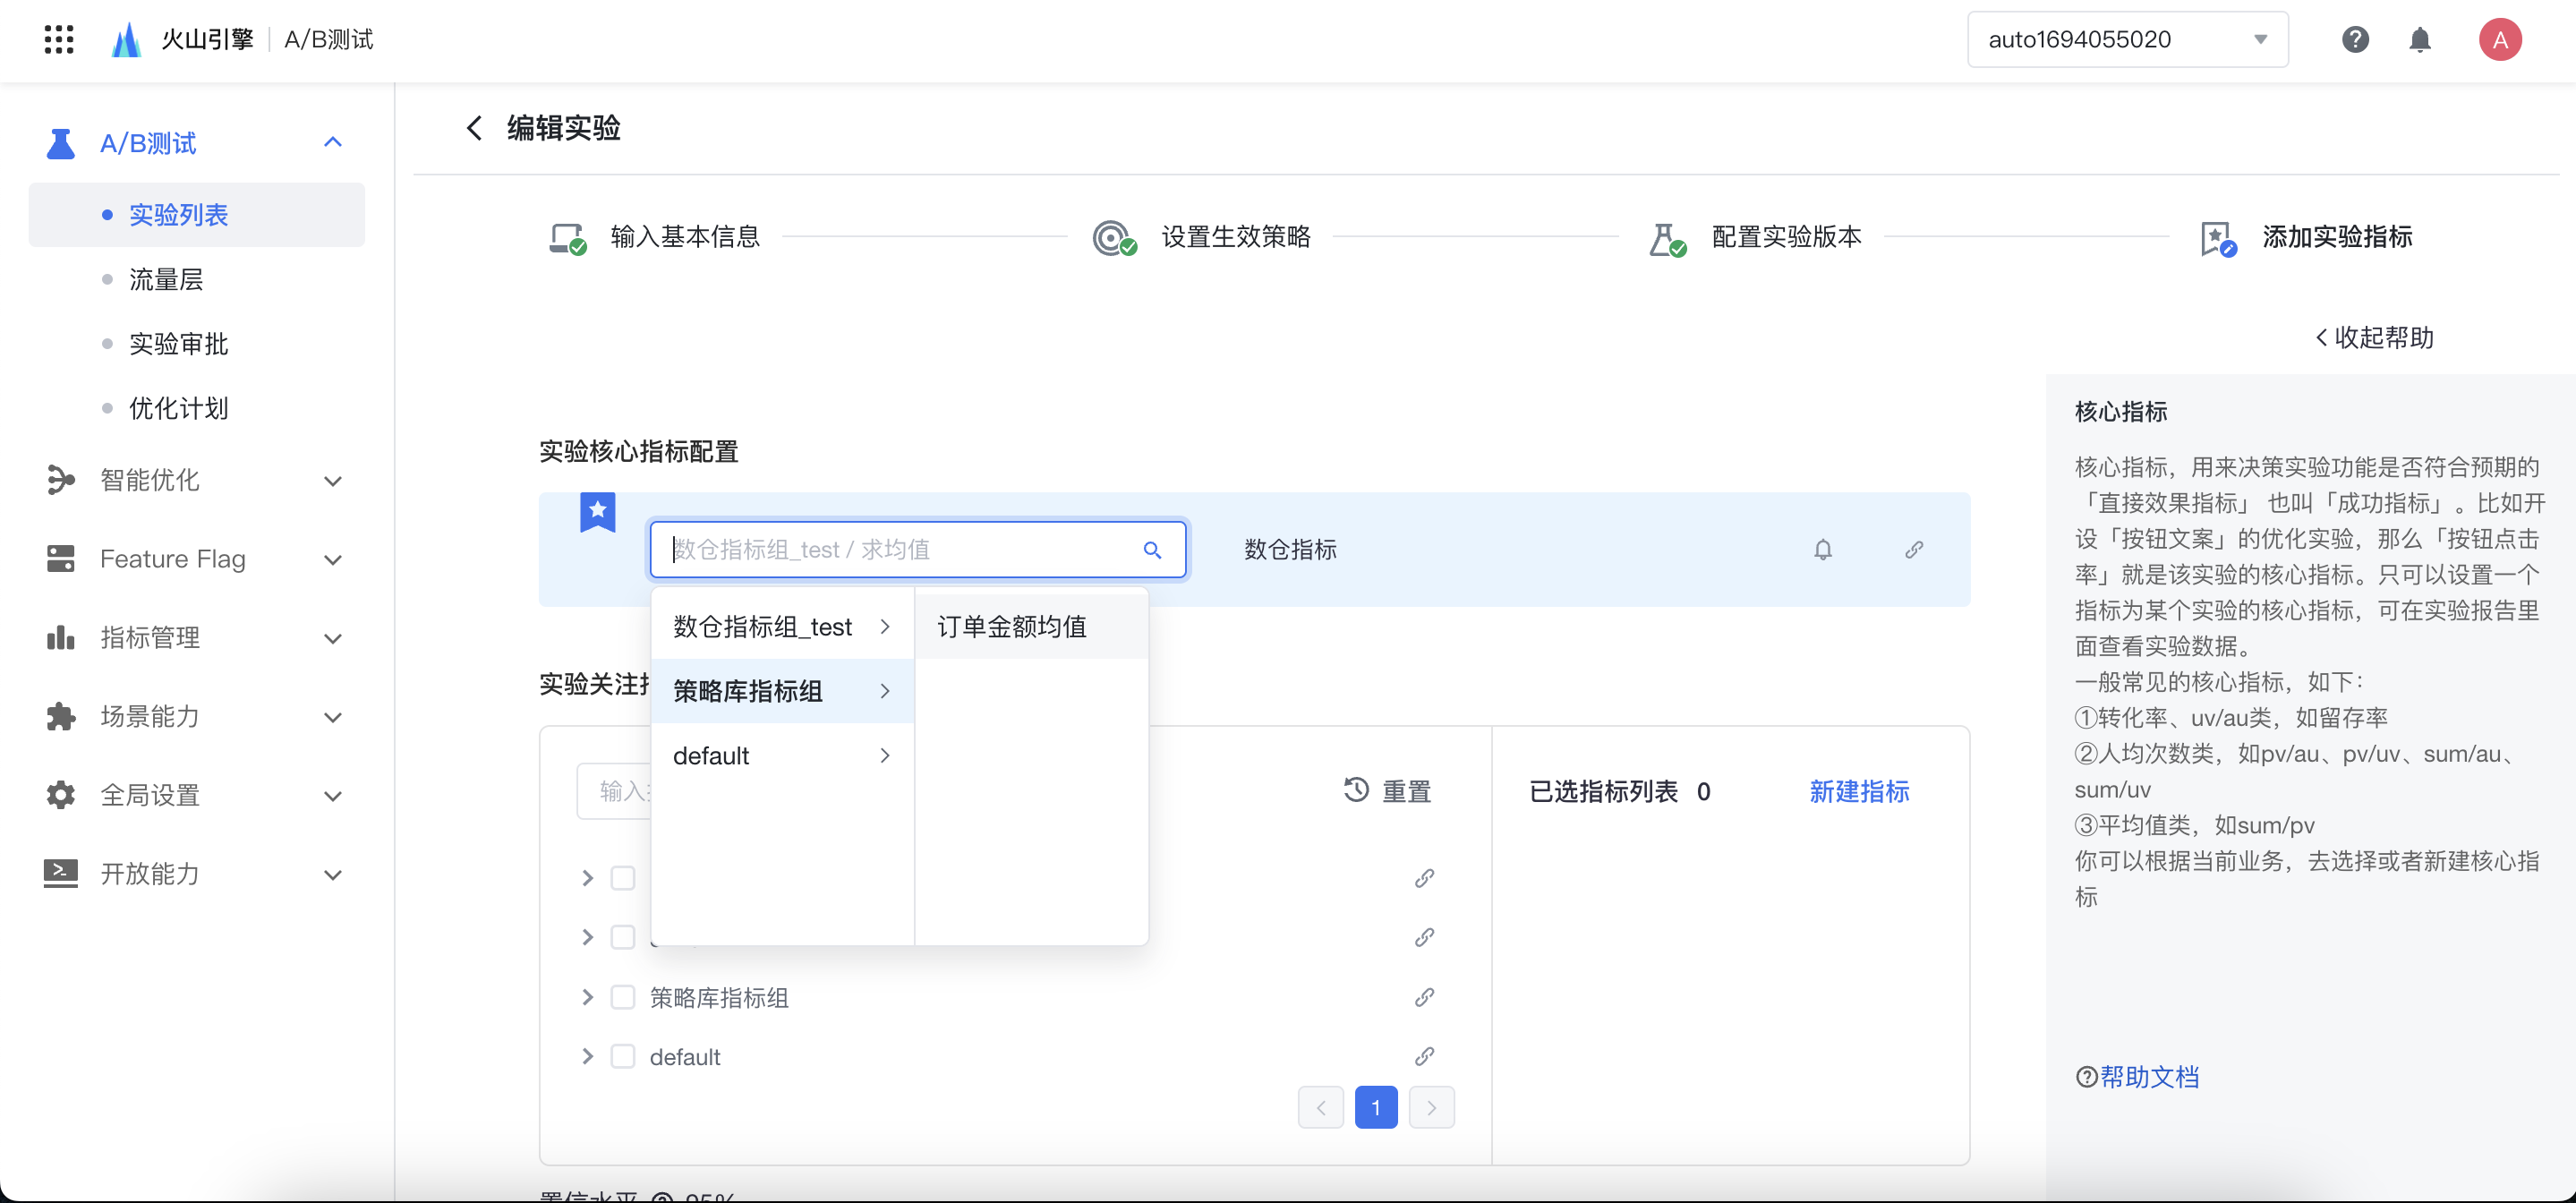Click the previous page arrow
The width and height of the screenshot is (2576, 1203).
click(1321, 1108)
